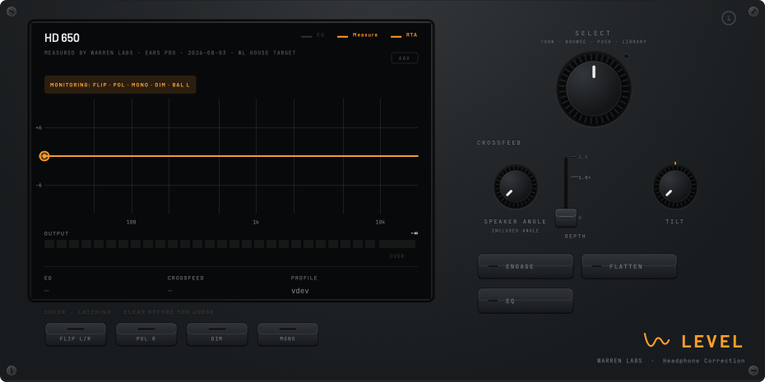Image resolution: width=765 pixels, height=382 pixels.
Task: Turn the SELECT browse knob
Action: click(594, 89)
